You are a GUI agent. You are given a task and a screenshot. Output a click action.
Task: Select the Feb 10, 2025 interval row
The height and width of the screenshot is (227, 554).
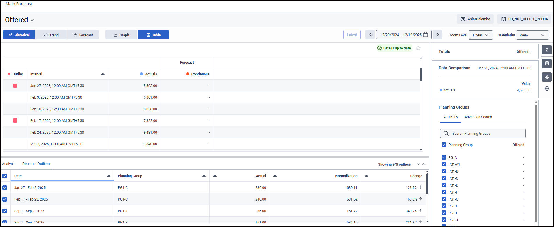point(212,109)
